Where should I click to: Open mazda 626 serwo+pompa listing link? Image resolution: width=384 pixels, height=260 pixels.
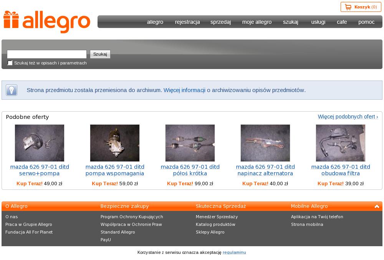[40, 170]
